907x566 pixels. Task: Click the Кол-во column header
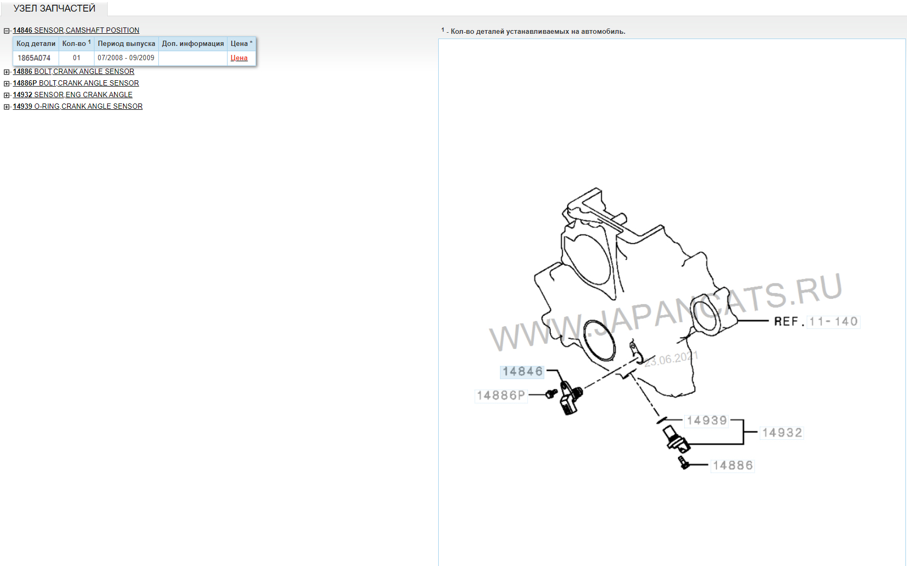[x=77, y=44]
